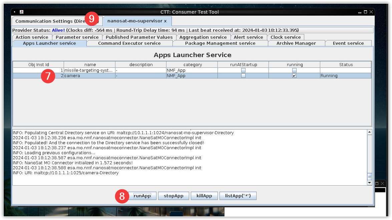Minimize the CTT Consumer Test Tool window
Image resolution: width=392 pixels, height=220 pixels.
[360, 12]
